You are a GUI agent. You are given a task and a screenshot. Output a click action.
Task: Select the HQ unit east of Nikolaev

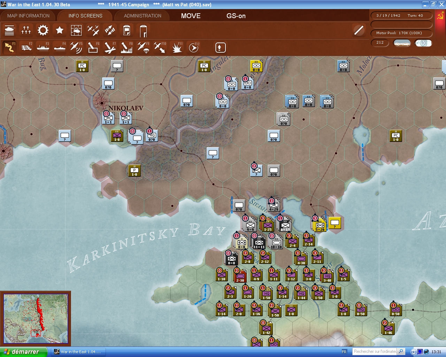click(x=152, y=135)
